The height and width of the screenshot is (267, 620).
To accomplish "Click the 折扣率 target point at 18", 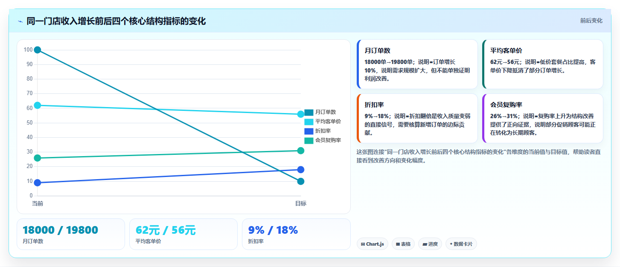I will (x=301, y=170).
